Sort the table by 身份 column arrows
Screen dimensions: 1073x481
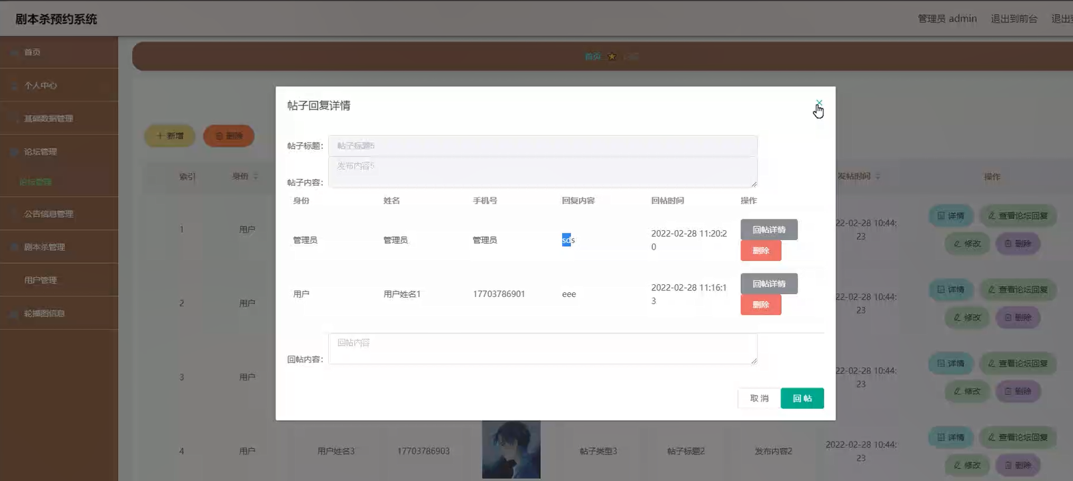click(x=256, y=177)
